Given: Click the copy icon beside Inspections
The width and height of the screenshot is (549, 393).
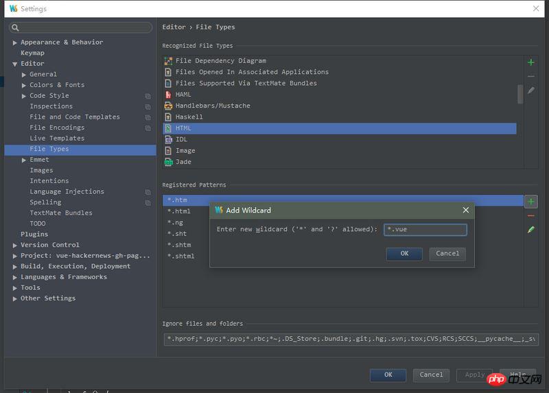Looking at the screenshot, I should point(148,107).
